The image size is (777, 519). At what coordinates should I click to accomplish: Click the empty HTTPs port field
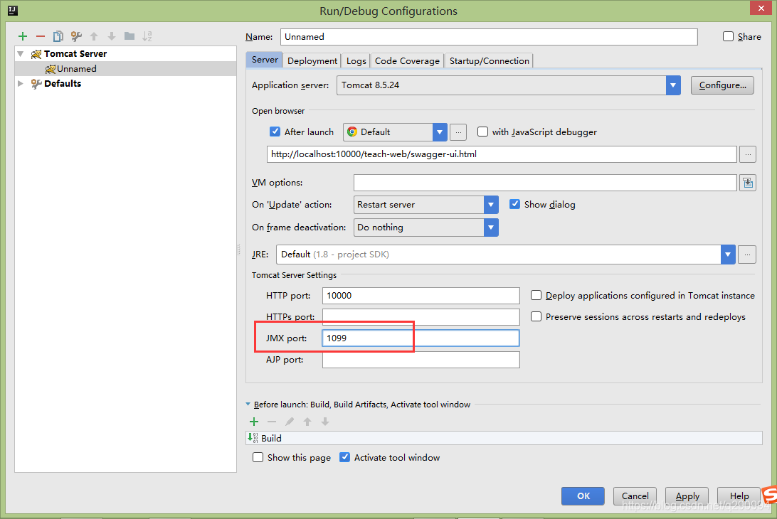point(421,316)
